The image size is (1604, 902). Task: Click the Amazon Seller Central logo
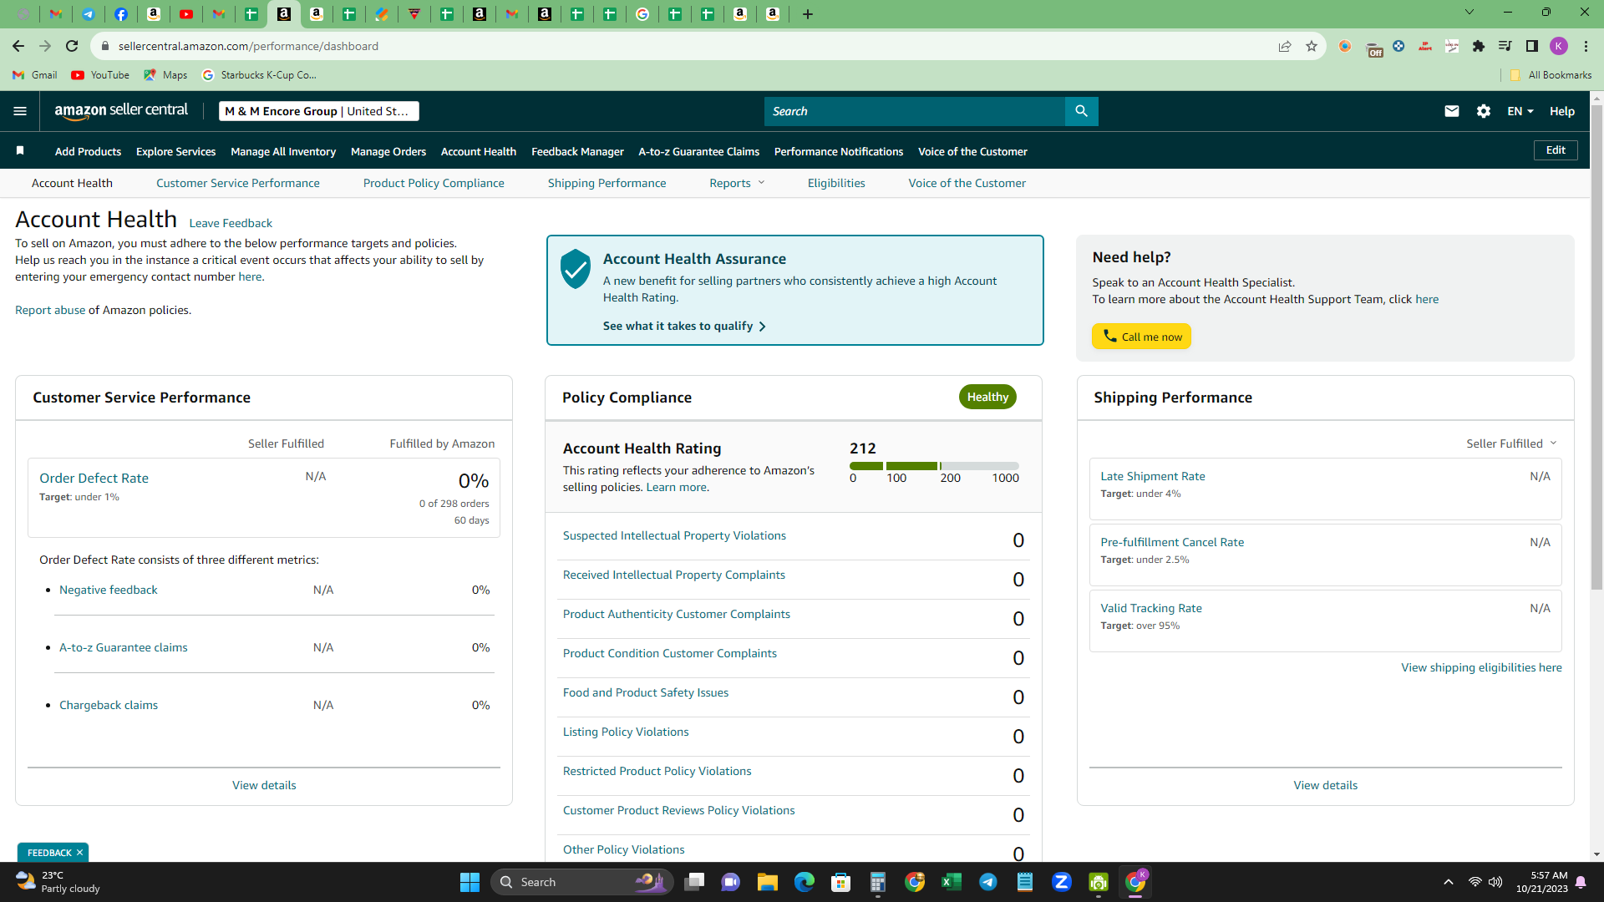(121, 111)
